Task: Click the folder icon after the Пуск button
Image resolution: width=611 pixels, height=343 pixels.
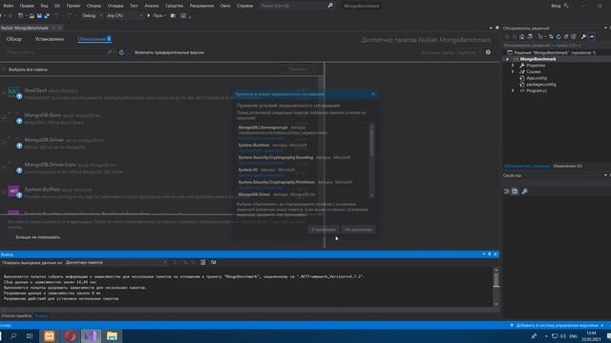Action: [x=173, y=16]
